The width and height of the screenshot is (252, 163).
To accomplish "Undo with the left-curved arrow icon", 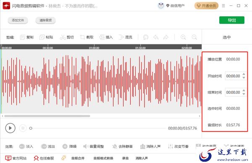I will point(156,37).
